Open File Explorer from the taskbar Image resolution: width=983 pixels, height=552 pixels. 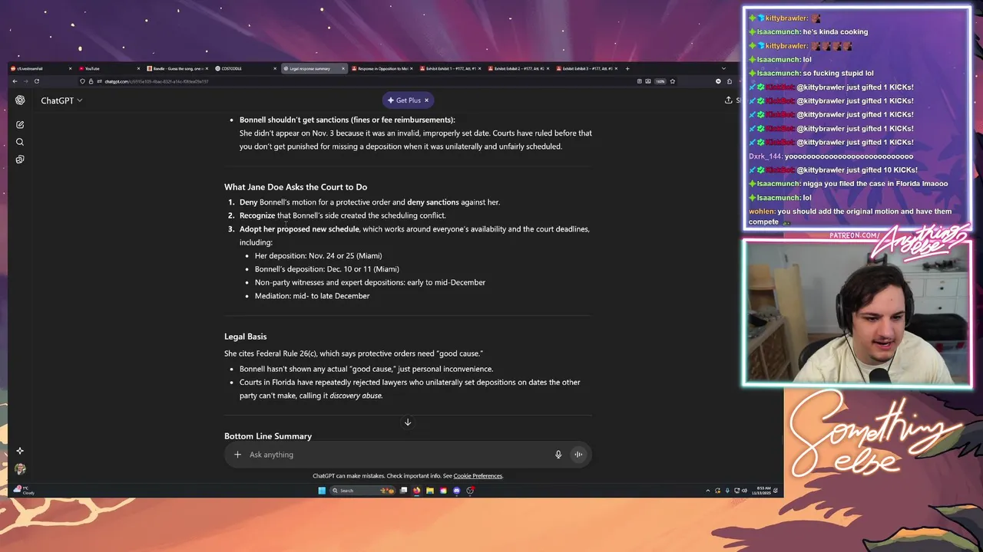[x=430, y=491]
